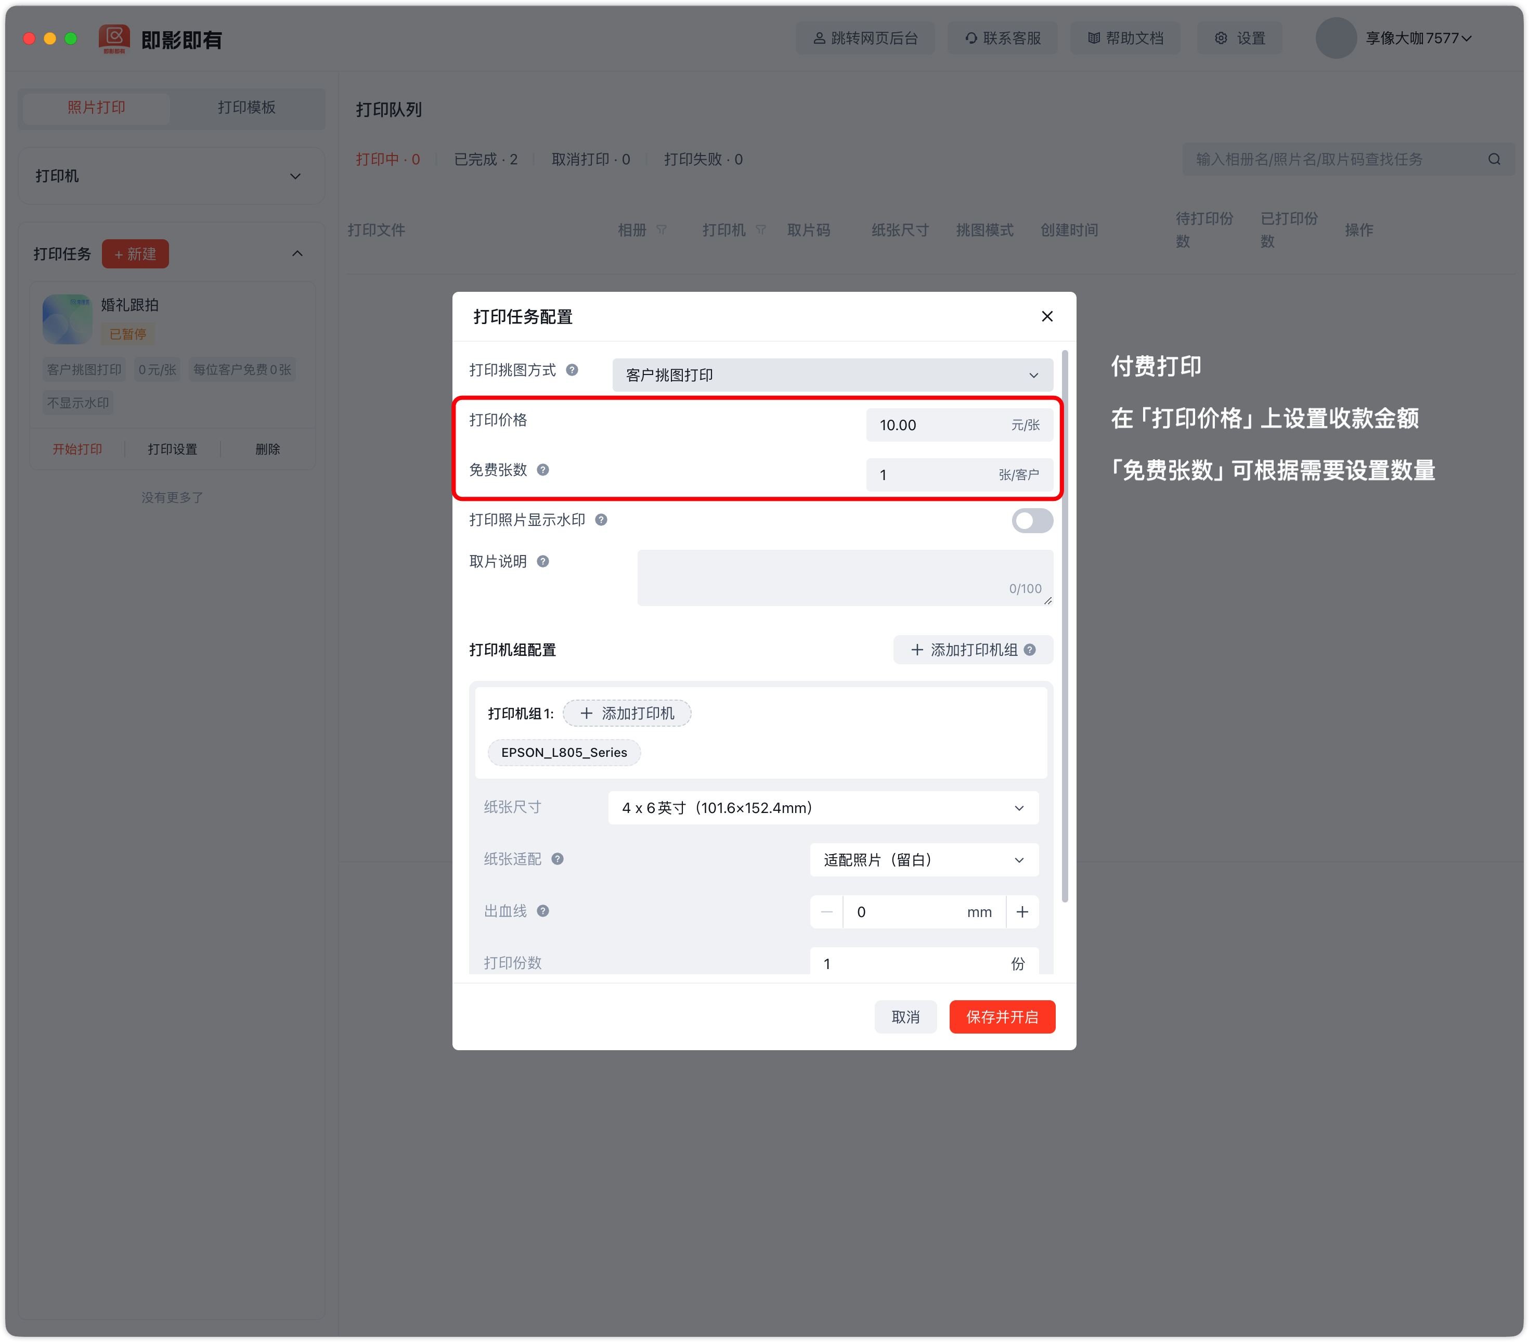The image size is (1529, 1342).
Task: Open 纸张尺寸 dropdown
Action: coord(823,808)
